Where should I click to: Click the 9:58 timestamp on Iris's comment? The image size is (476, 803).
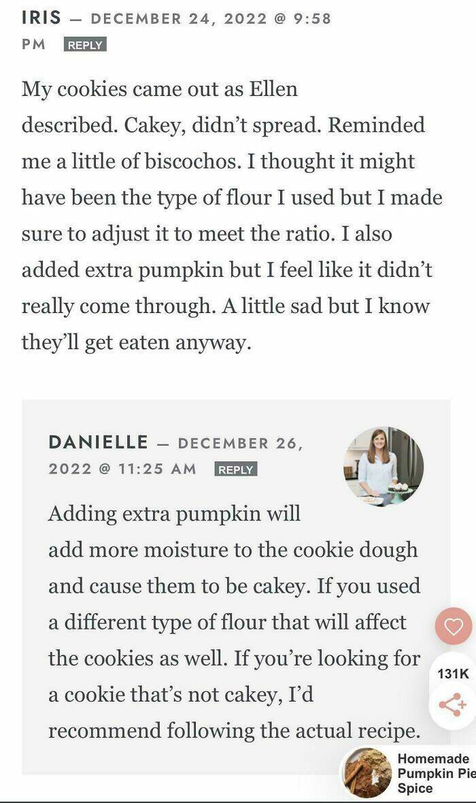point(311,18)
